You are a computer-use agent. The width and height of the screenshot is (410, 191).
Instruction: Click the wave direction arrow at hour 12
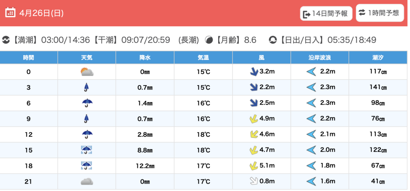tap(311, 134)
